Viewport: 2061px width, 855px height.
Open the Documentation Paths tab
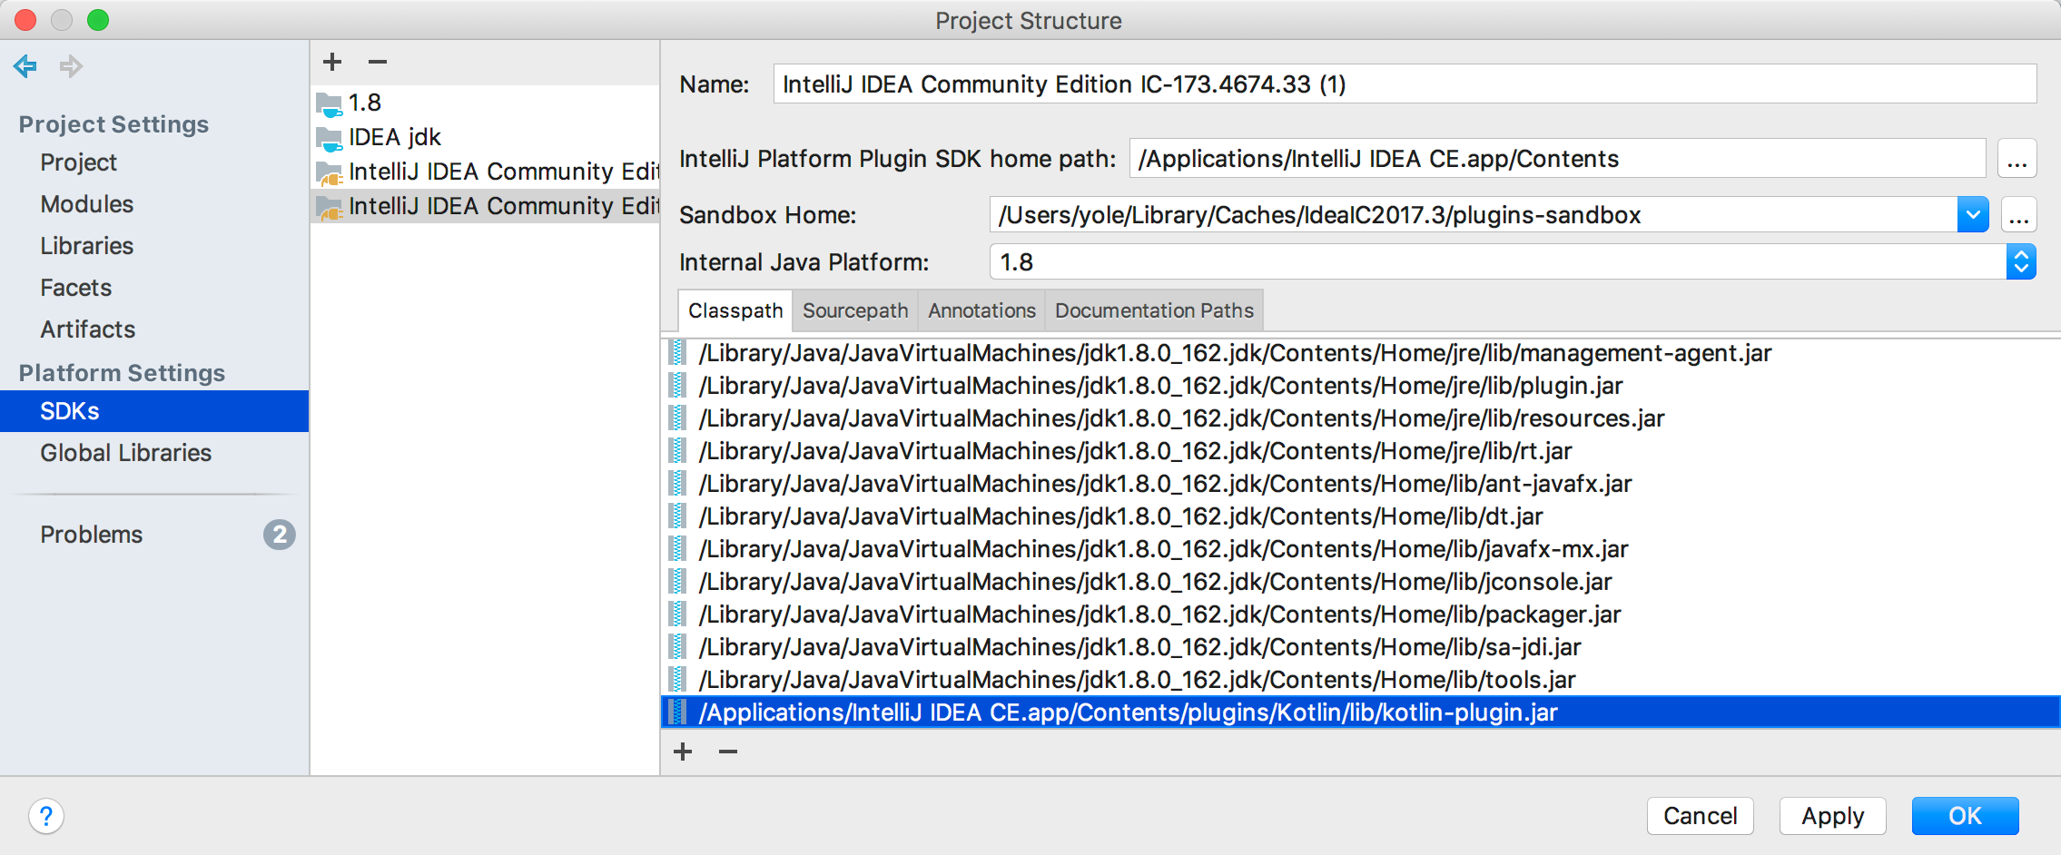click(1153, 310)
